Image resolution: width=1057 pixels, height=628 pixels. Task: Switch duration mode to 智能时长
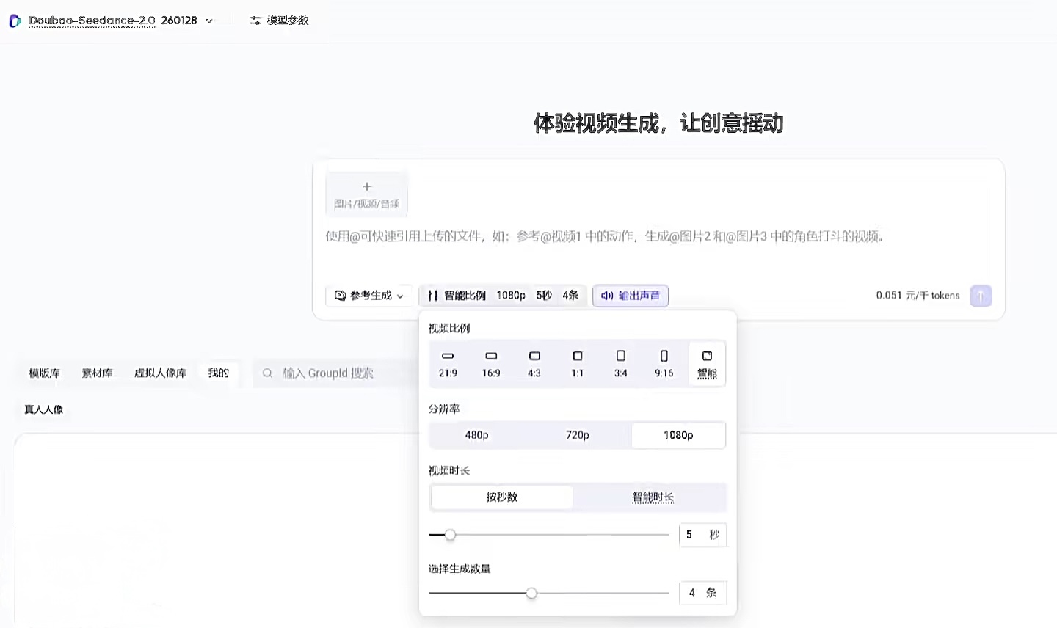(653, 497)
